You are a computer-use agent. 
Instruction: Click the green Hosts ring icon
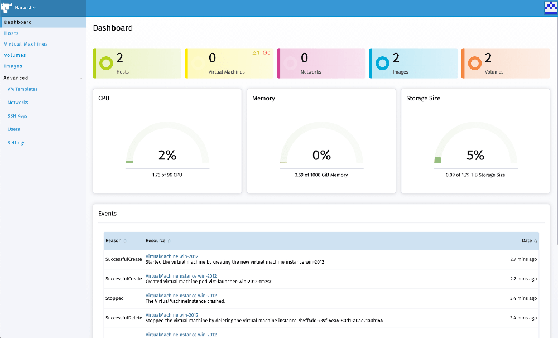(106, 63)
